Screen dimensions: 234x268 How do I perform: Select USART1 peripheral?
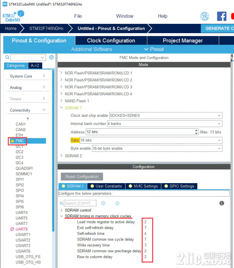pos(23,234)
